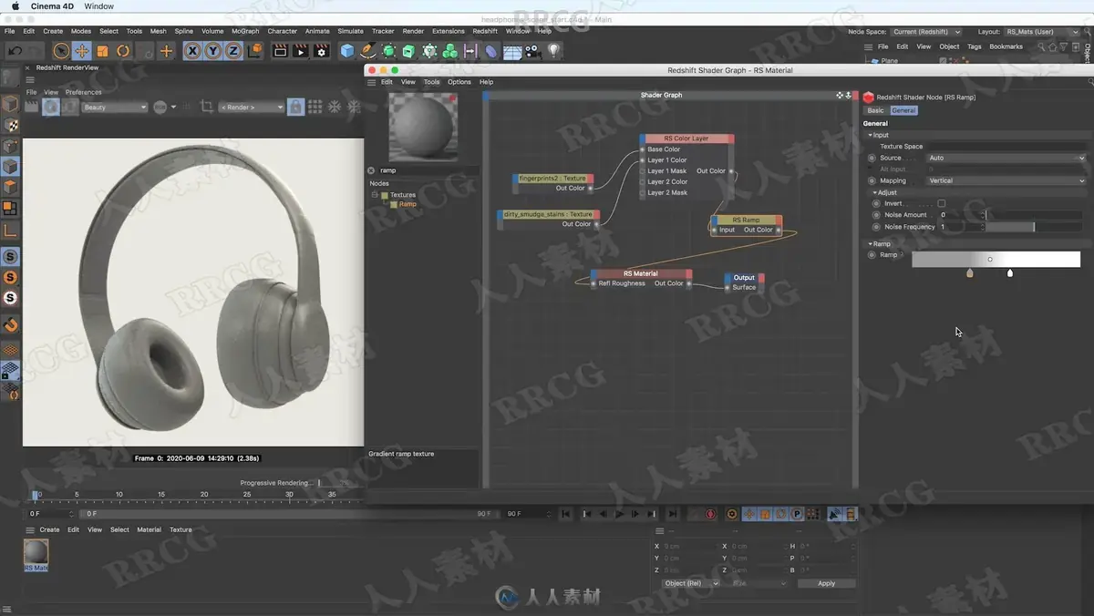This screenshot has width=1094, height=616.
Task: Collapse the Textures tree node
Action: point(374,195)
